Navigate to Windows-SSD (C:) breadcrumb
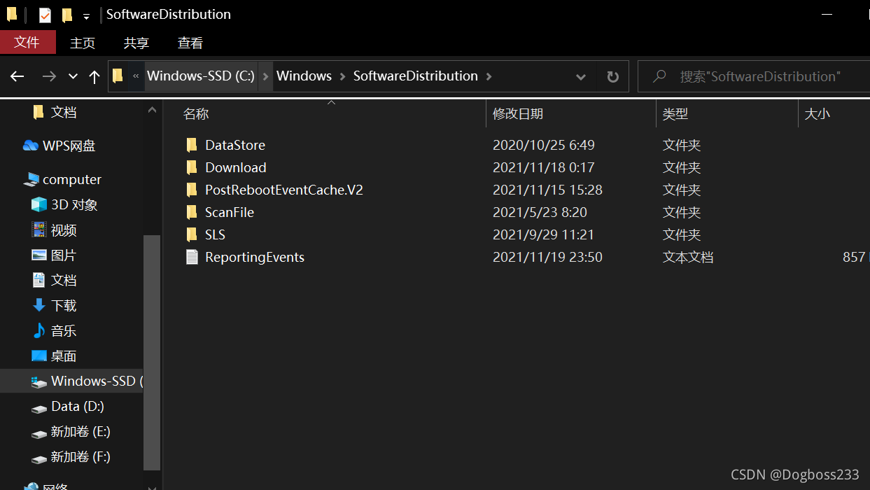870x490 pixels. [201, 76]
